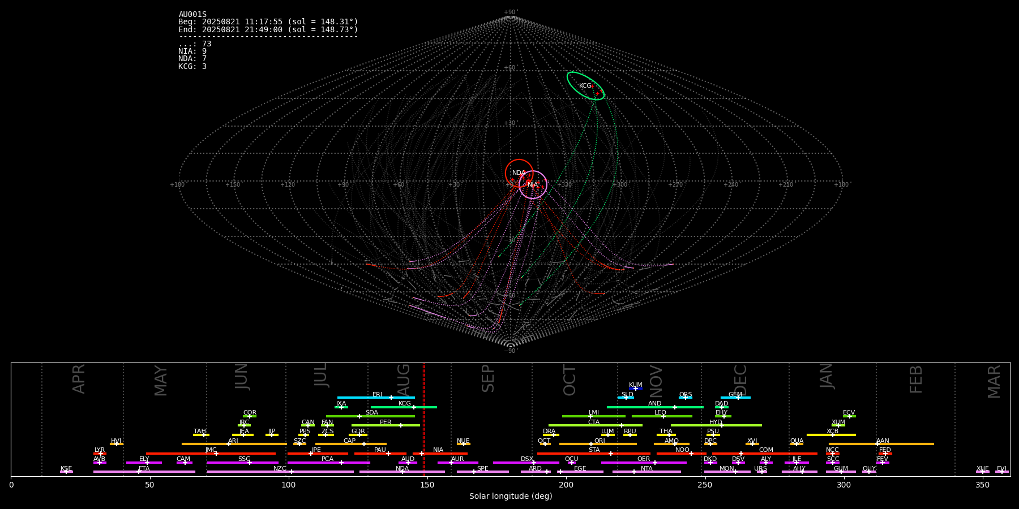Click the XCB yellow bar in the timeline
This screenshot has width=1019, height=509.
831,435
